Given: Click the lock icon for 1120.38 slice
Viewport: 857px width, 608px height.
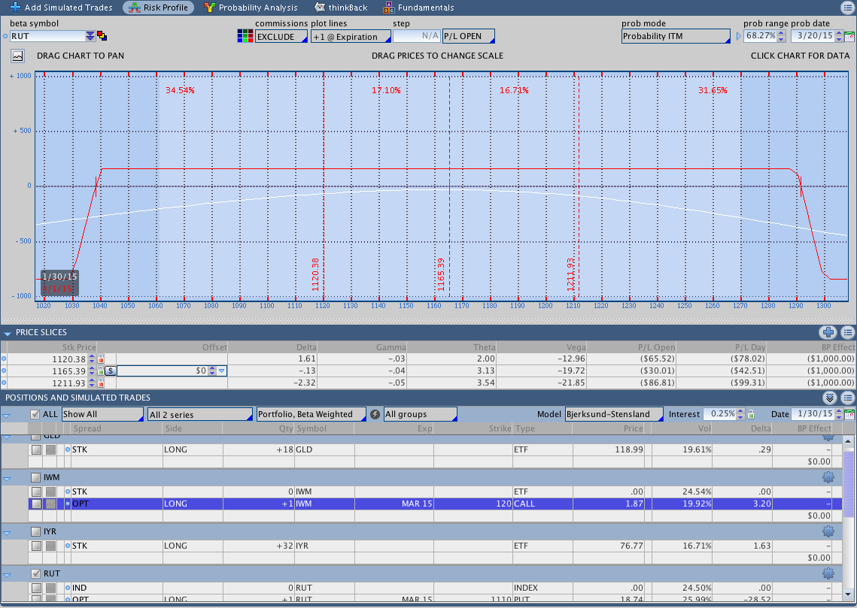Looking at the screenshot, I should (x=101, y=359).
